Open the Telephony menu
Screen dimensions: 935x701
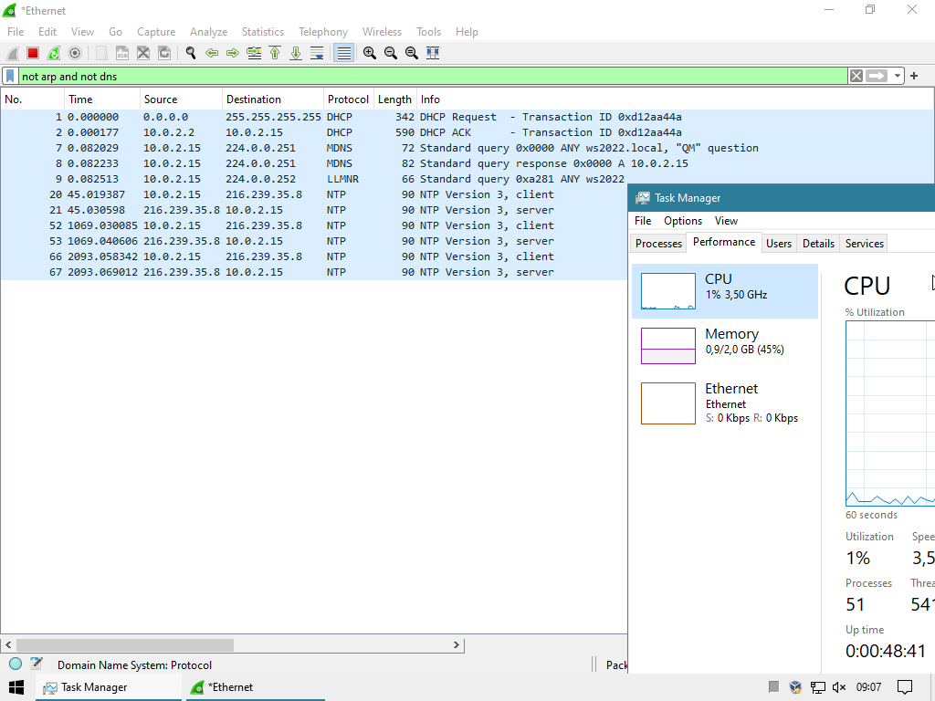323,32
